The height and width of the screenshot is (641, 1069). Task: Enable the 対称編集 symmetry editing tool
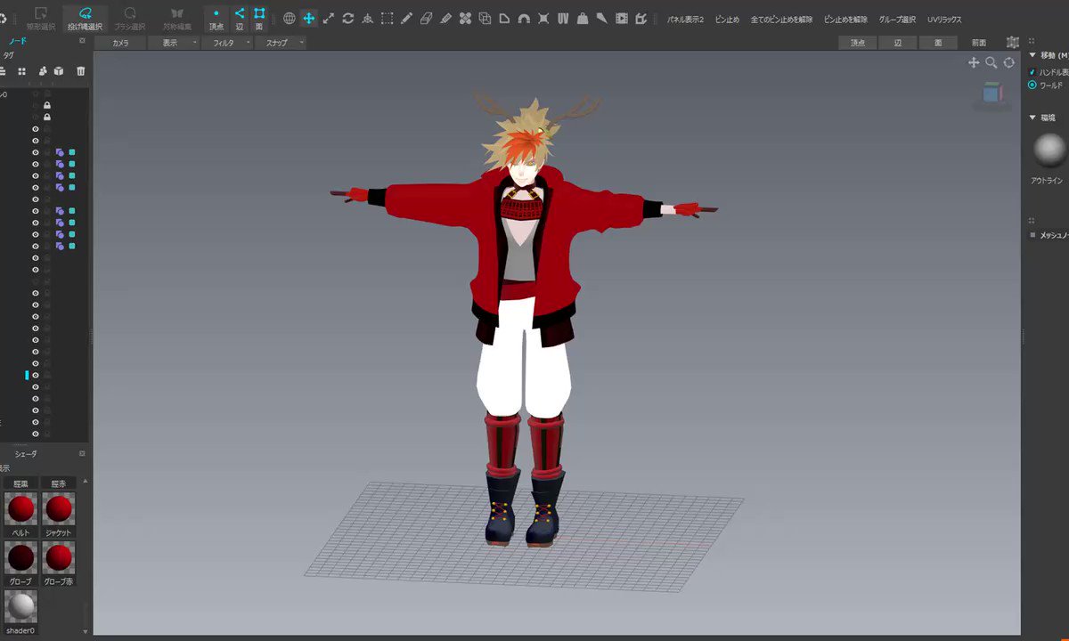176,18
